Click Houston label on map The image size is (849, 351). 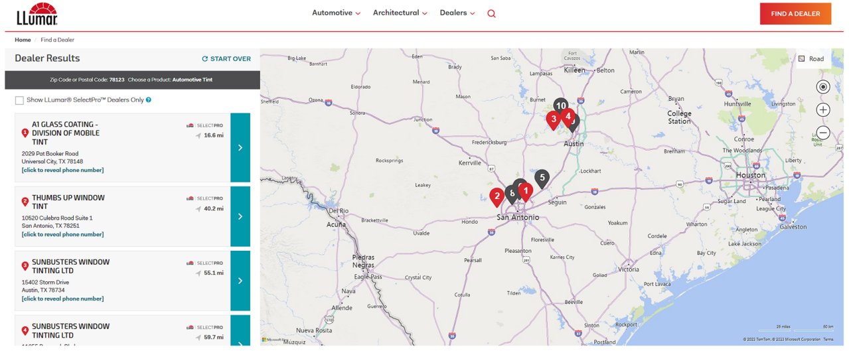pyautogui.click(x=750, y=175)
